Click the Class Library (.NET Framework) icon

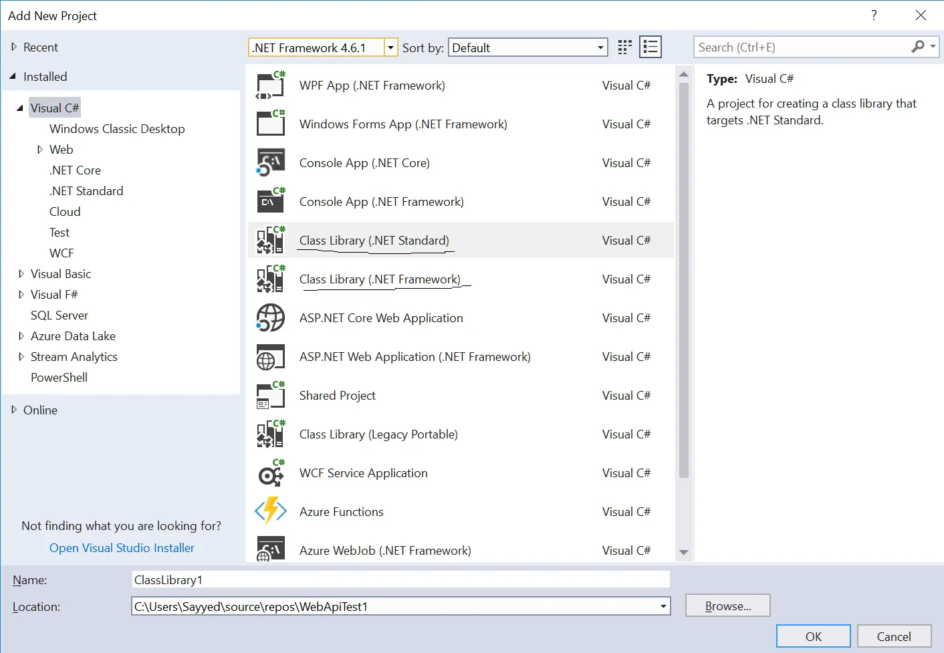pyautogui.click(x=271, y=279)
